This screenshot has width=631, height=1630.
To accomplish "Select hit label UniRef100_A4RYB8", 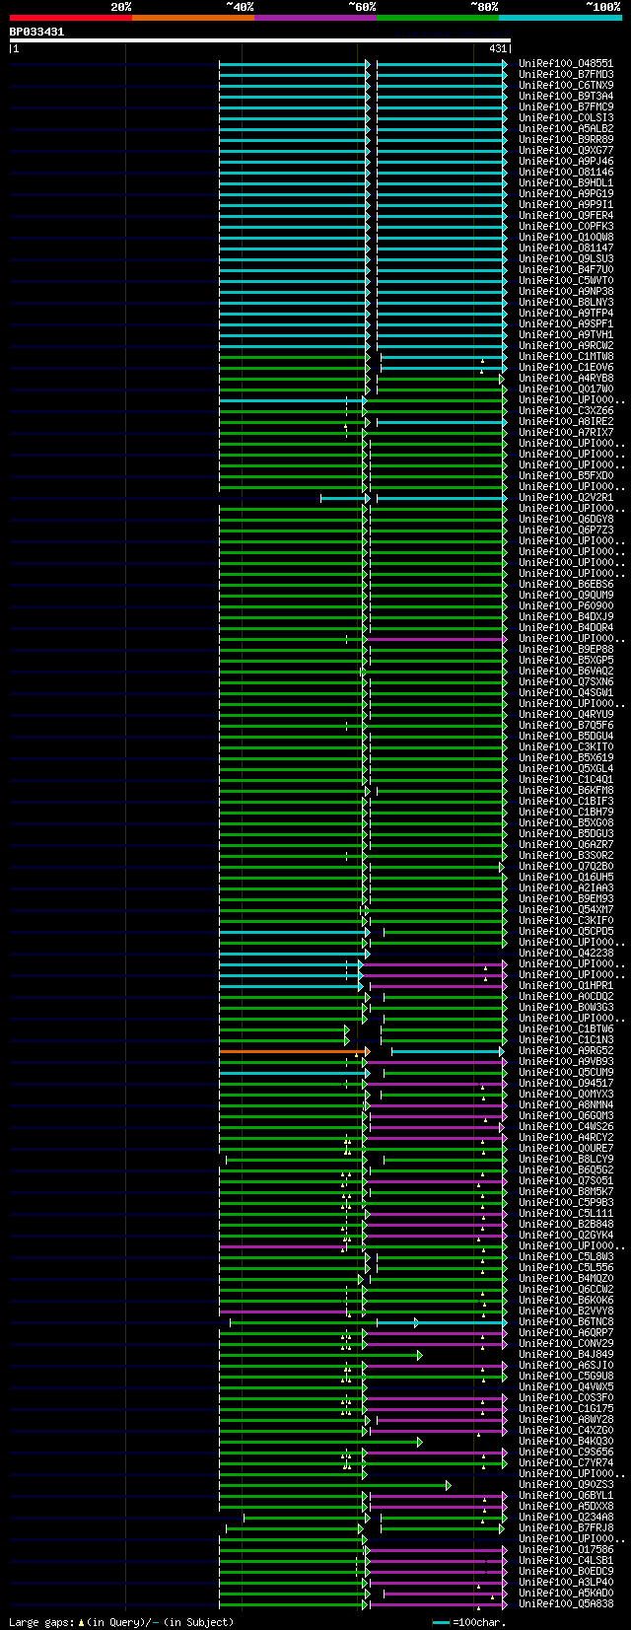I will pos(566,379).
